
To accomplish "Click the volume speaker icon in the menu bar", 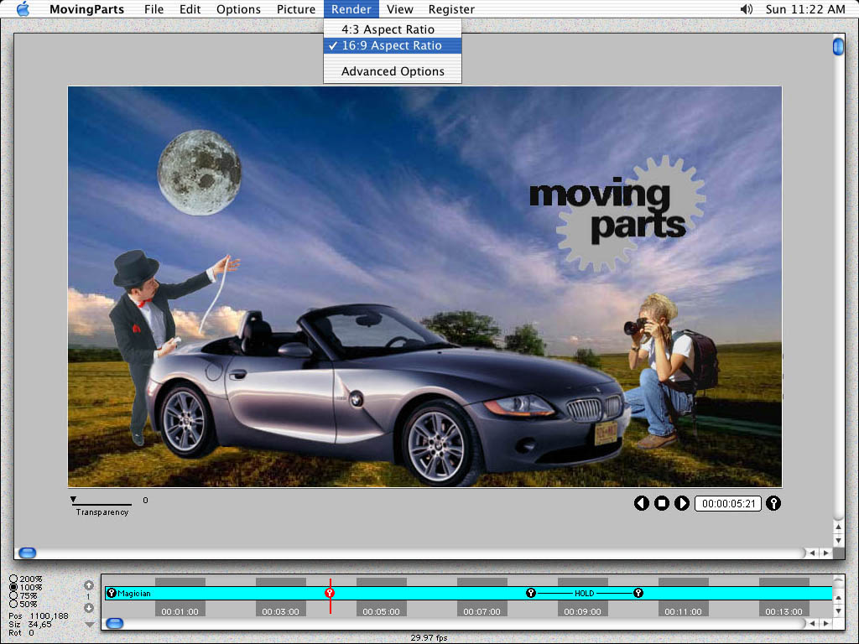I will 747,9.
